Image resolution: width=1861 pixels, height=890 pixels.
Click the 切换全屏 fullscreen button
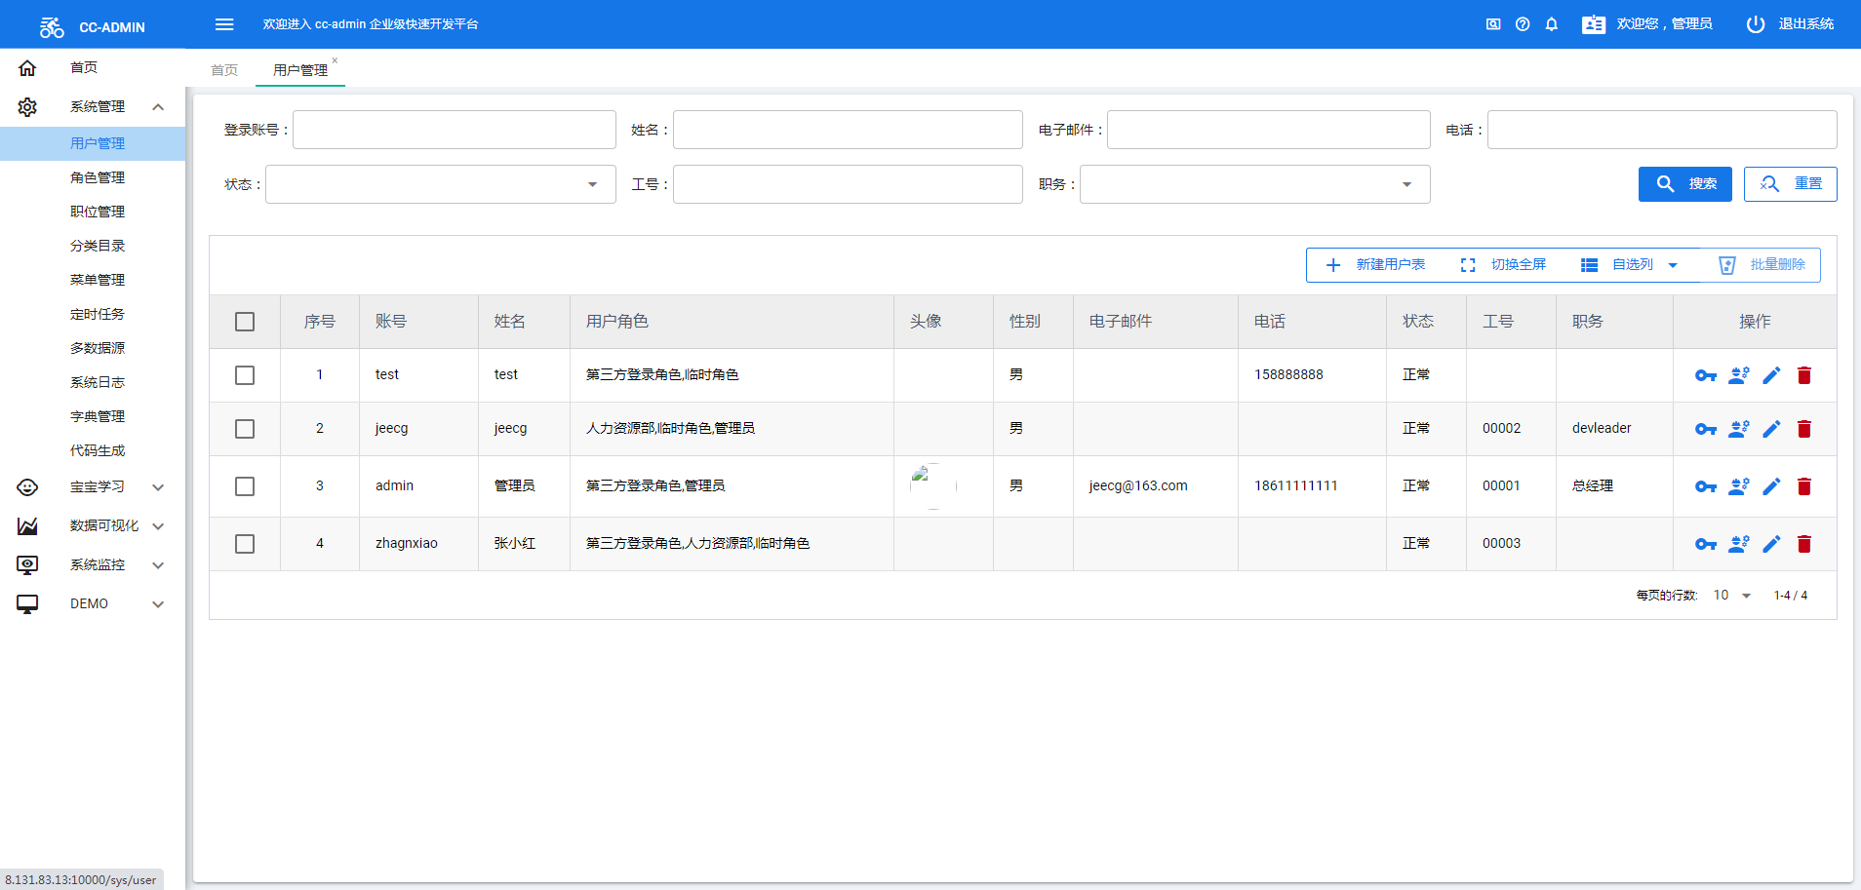tap(1503, 265)
